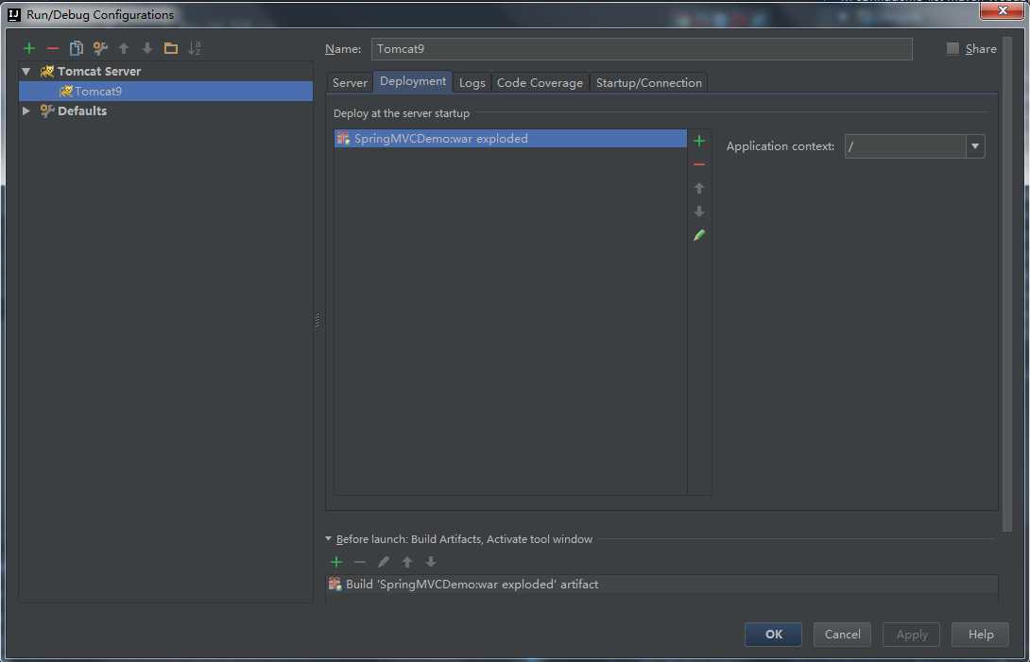Viewport: 1030px width, 662px height.
Task: Click the IntelliJ icon in title bar
Action: 14,14
